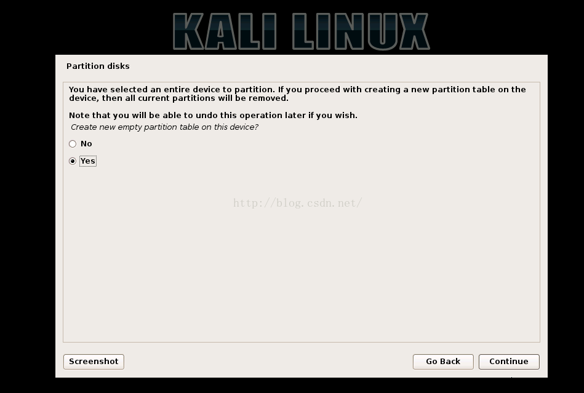The image size is (584, 393).
Task: Take a capture with the Screenshot button
Action: tap(94, 362)
